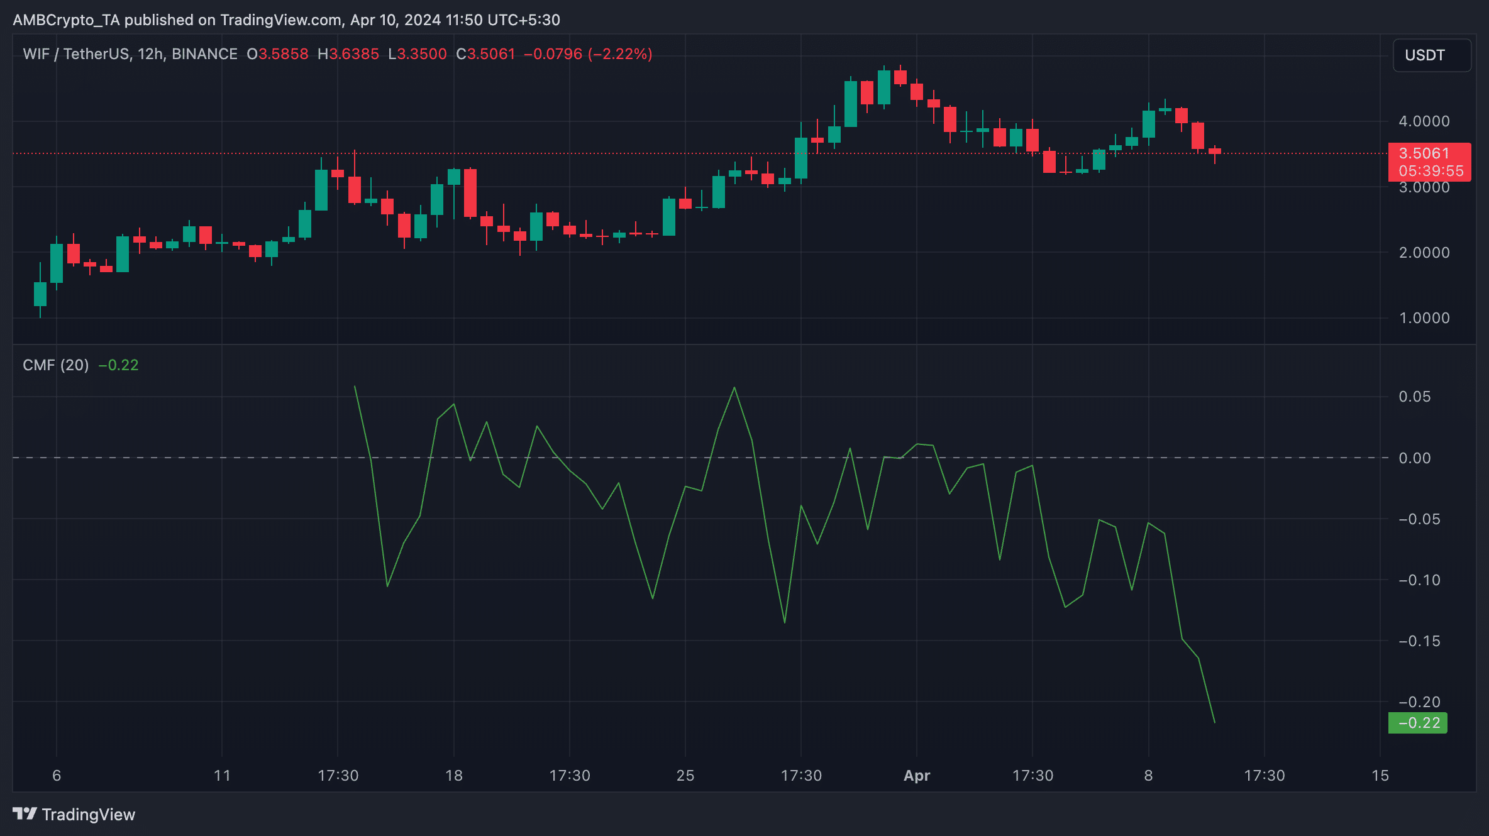Click the 0.00 CMF axis label
Screen dimensions: 1489x836
click(1415, 458)
